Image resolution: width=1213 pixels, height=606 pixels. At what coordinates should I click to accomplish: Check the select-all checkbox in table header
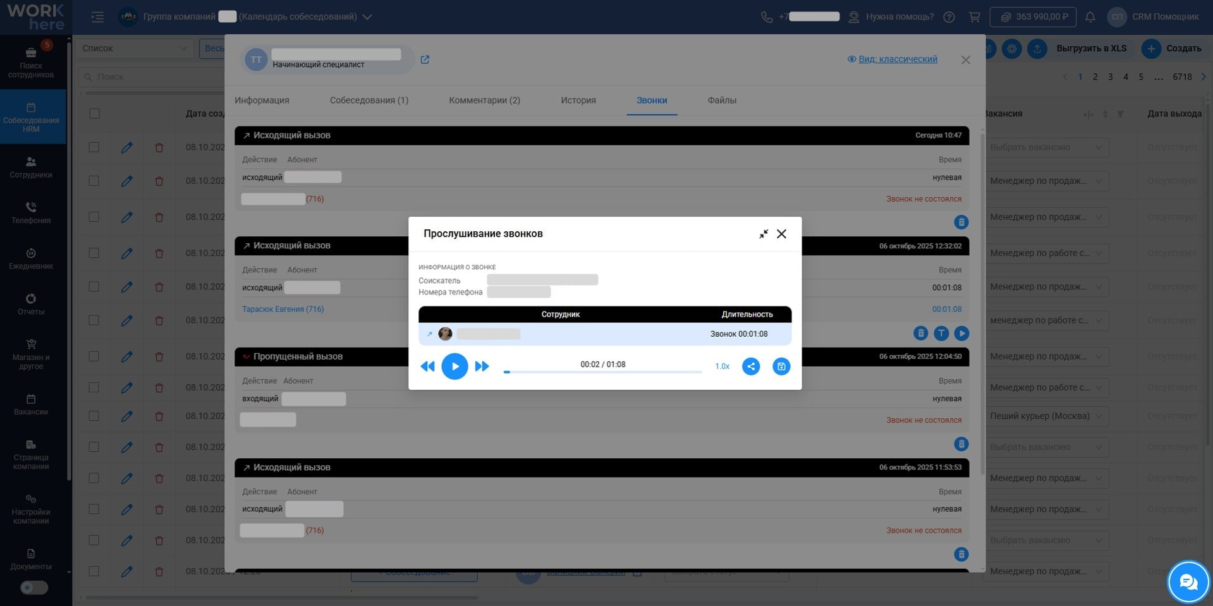[94, 114]
